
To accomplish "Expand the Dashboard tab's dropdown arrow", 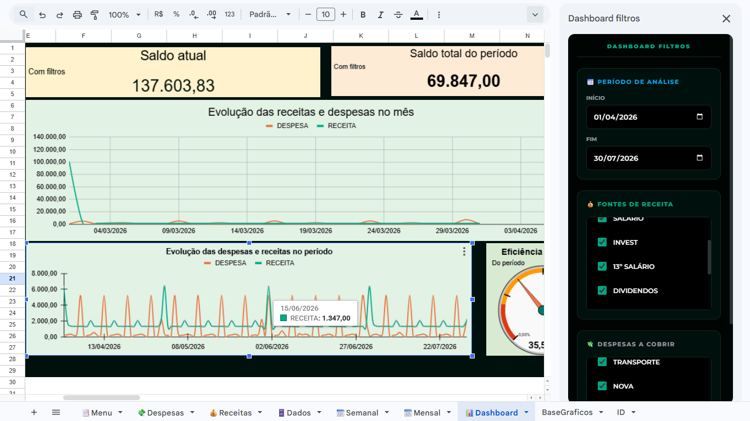I will coord(526,412).
